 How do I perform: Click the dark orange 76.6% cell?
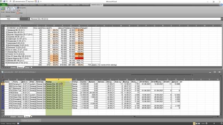tap(79, 54)
